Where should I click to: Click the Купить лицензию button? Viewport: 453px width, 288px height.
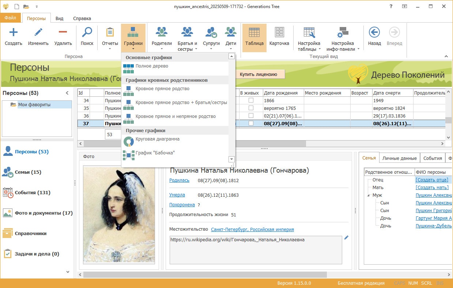point(258,74)
